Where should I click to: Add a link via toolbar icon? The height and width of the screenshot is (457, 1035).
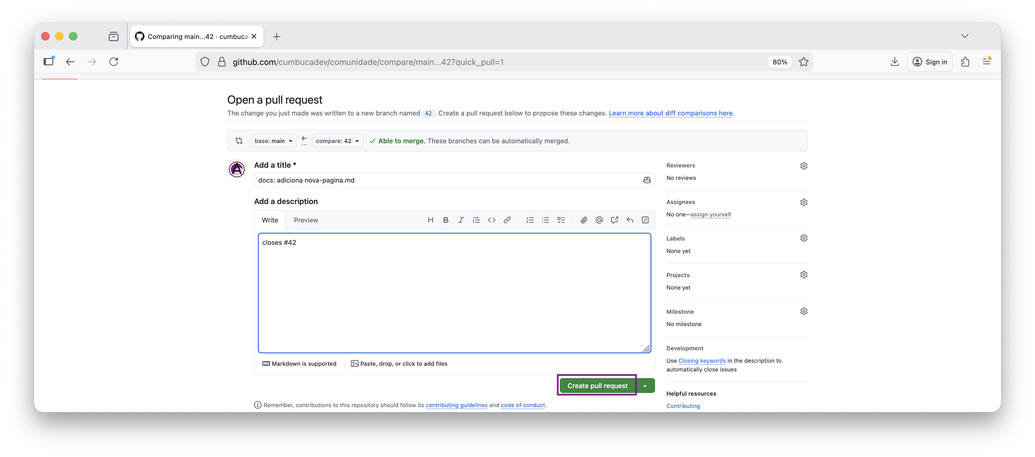point(507,220)
